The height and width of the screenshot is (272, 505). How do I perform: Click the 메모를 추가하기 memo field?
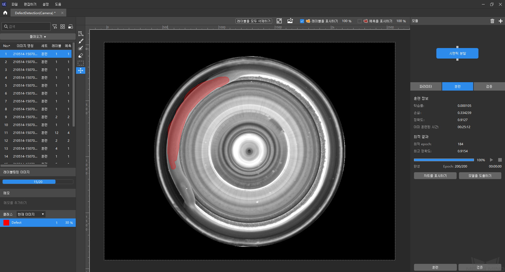tap(38, 203)
